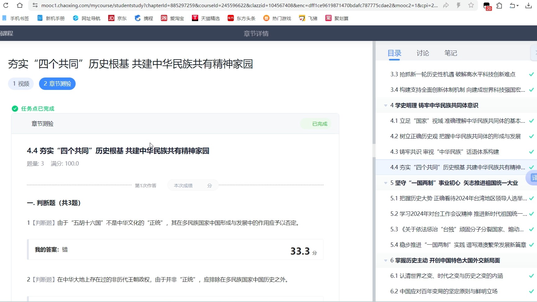Collapse chapter 4 学史明理 section arrow

386,105
